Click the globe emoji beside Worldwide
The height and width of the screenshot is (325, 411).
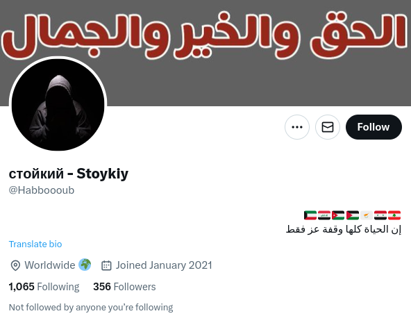click(x=85, y=265)
